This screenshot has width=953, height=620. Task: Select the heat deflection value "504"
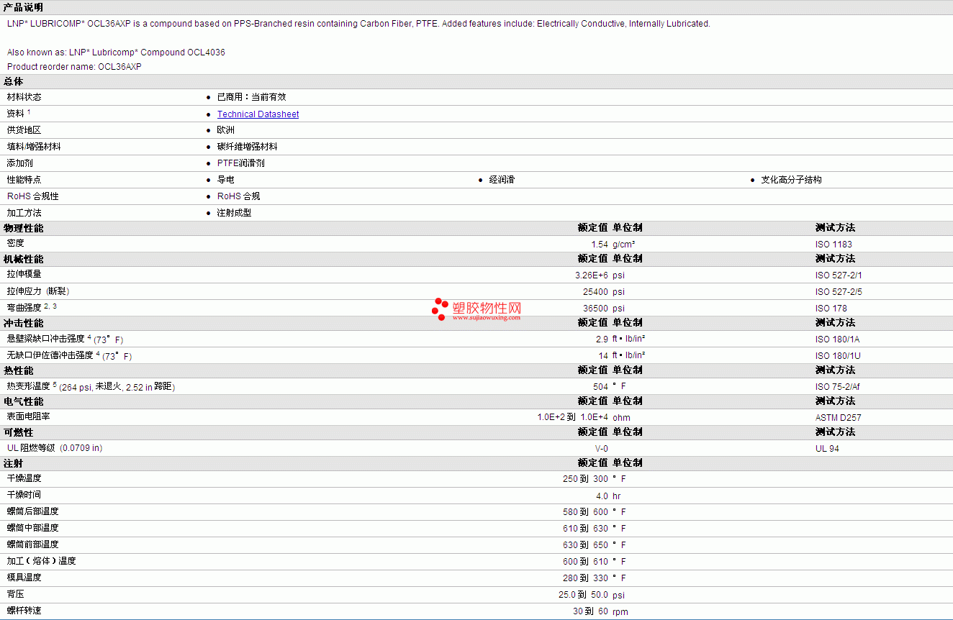point(600,387)
